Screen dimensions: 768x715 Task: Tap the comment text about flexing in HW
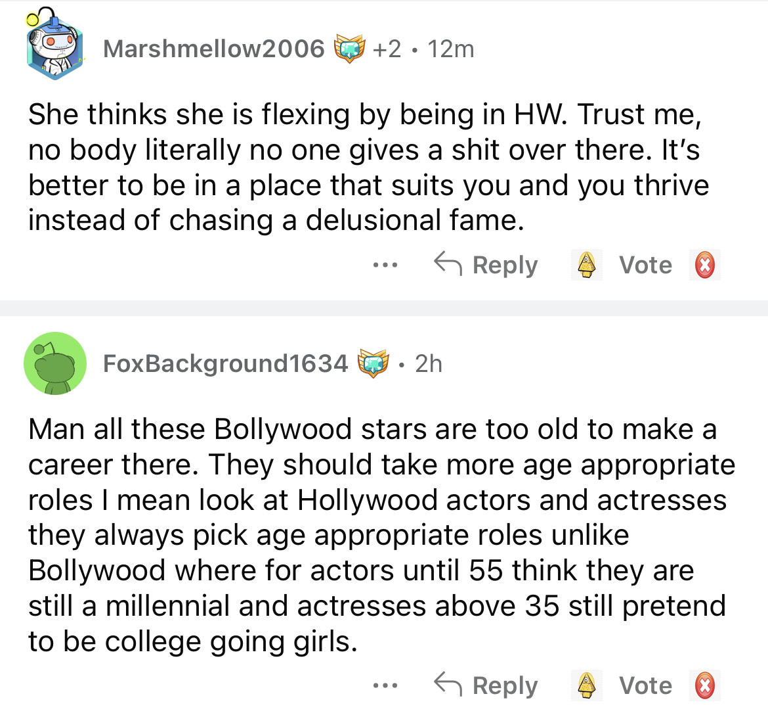pyautogui.click(x=368, y=168)
